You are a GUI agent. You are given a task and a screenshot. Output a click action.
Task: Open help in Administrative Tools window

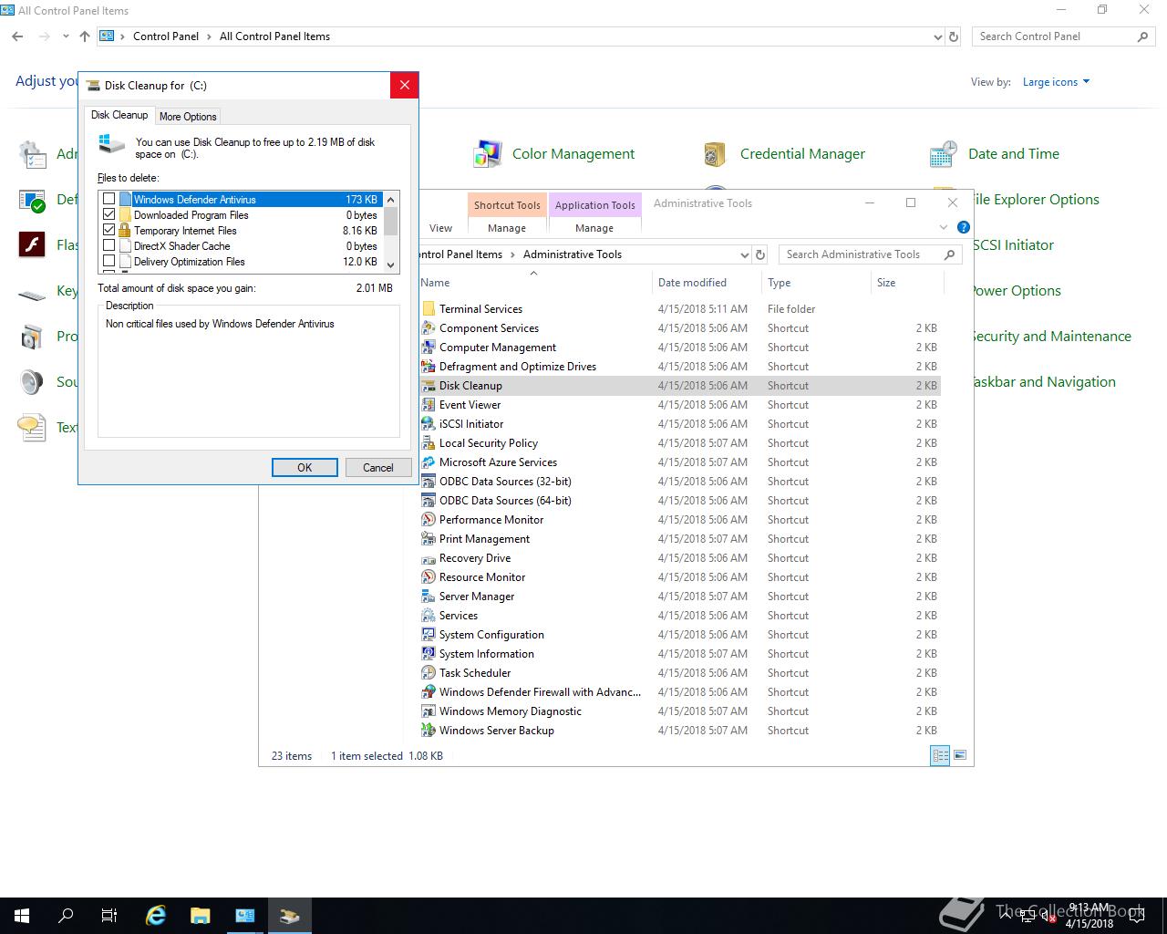tap(964, 227)
